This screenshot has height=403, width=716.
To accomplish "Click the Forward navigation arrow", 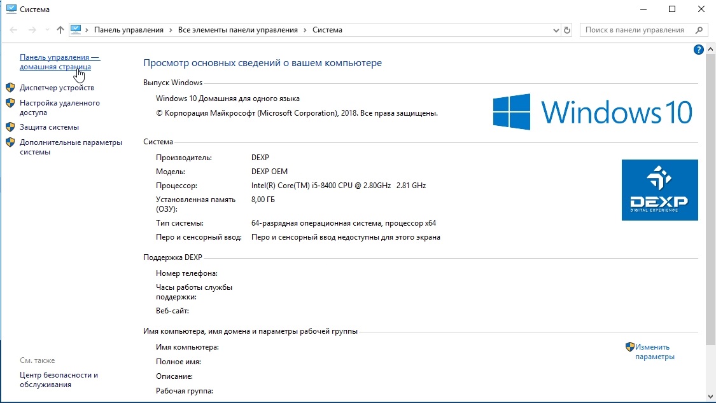I will 32,30.
